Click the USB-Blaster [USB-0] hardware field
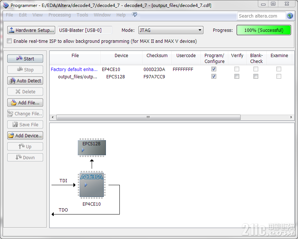The image size is (298, 239). point(85,30)
